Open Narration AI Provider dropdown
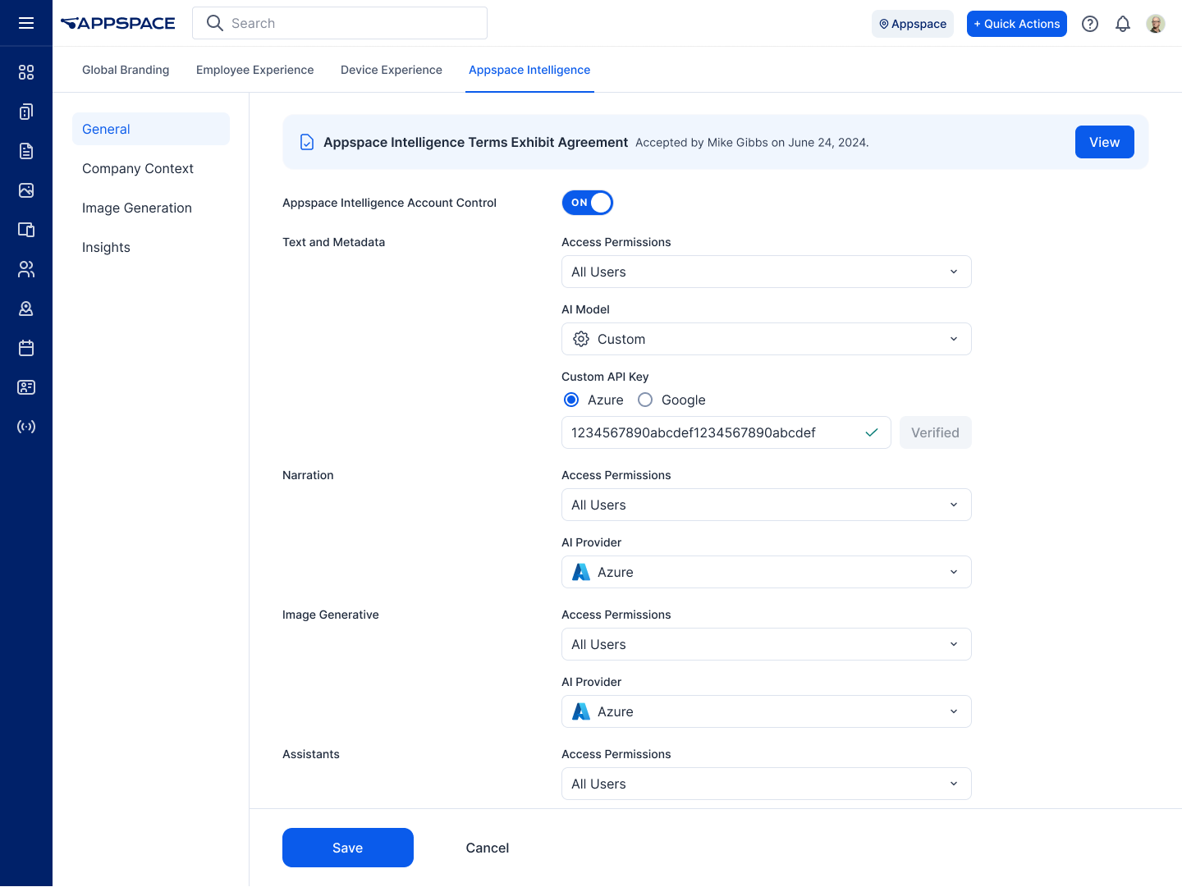The width and height of the screenshot is (1182, 887). point(767,572)
